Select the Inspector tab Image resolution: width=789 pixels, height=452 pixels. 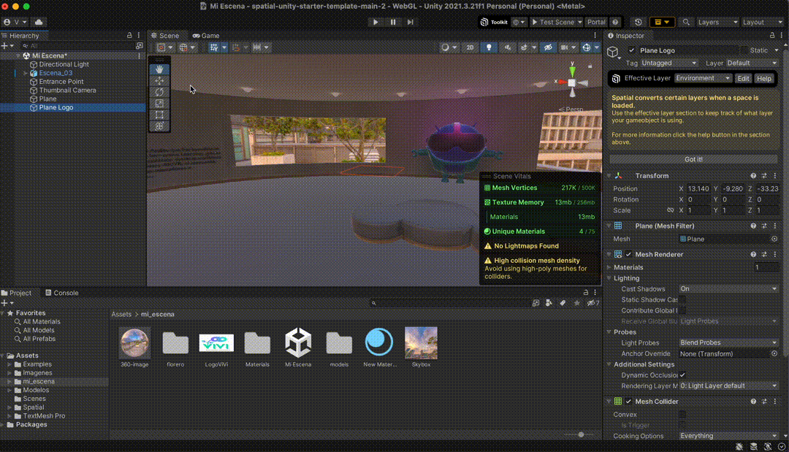pos(626,36)
